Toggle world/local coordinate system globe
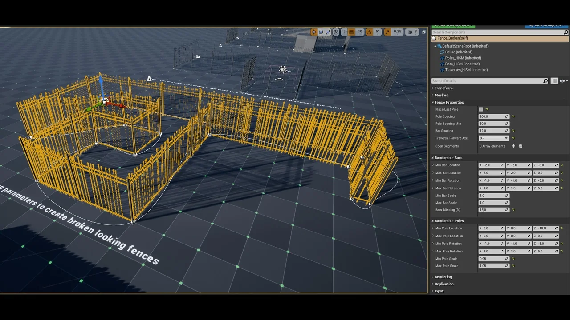The height and width of the screenshot is (320, 570). point(336,32)
